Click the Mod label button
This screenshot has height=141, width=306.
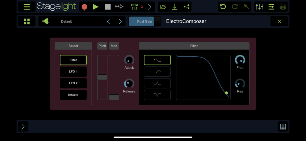tap(114, 46)
